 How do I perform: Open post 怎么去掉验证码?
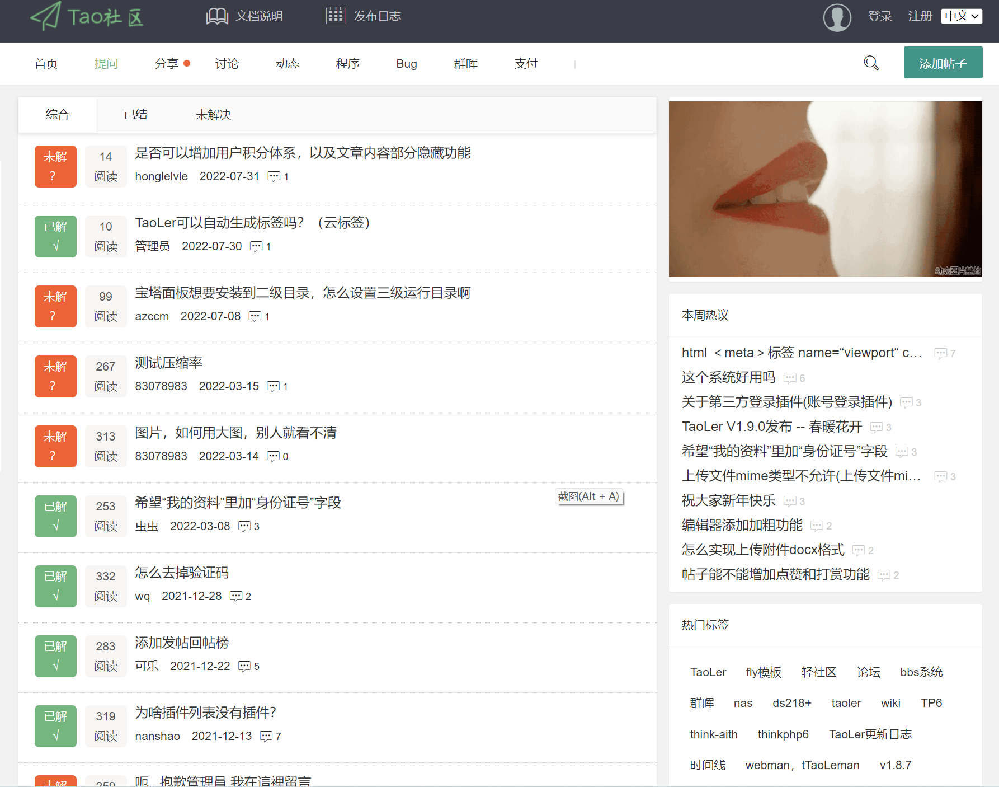coord(182,573)
